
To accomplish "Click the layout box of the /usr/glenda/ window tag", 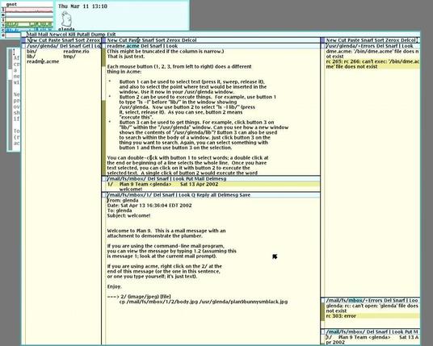I will 23,46.
